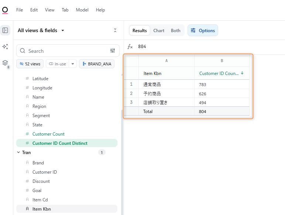
Task: Open the dropdown arrow beside In-use
Action: pos(73,64)
